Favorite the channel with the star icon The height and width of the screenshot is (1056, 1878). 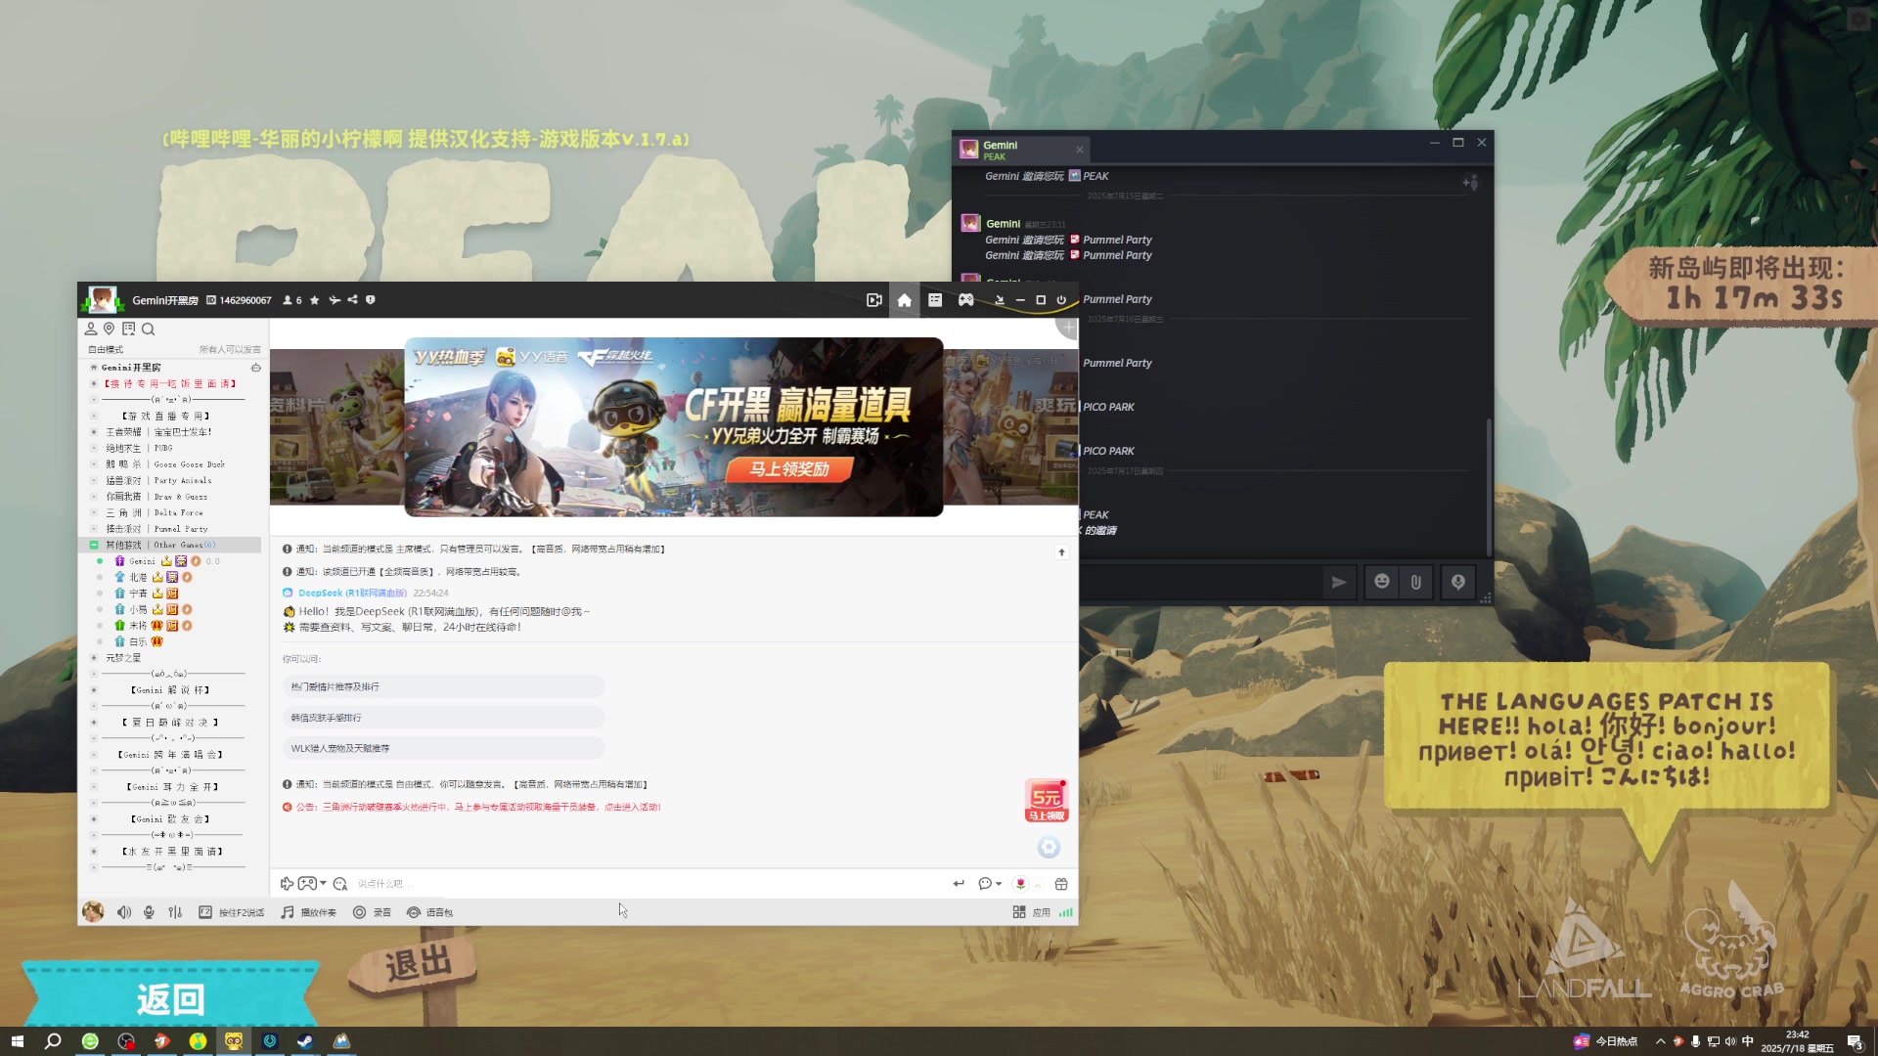click(x=314, y=300)
